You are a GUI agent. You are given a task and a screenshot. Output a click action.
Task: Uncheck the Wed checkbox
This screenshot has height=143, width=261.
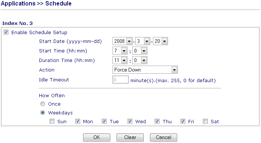130,121
